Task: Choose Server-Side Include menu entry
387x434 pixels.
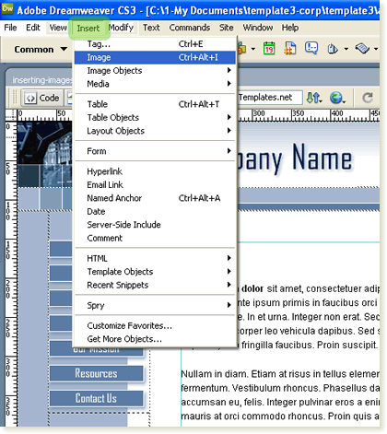Action: (155, 225)
